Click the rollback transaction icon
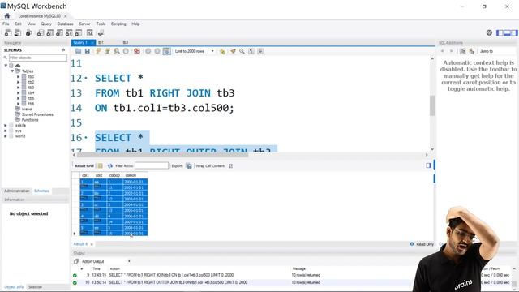 pyautogui.click(x=157, y=51)
